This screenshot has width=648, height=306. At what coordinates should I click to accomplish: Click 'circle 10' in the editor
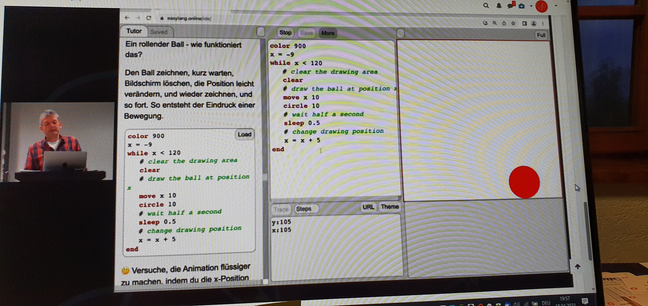click(x=301, y=106)
